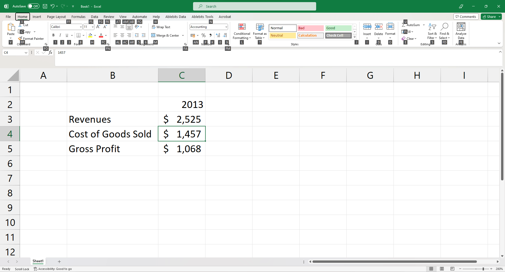505x272 pixels.
Task: Expand the Calibri font name dropdown
Action: click(x=80, y=27)
